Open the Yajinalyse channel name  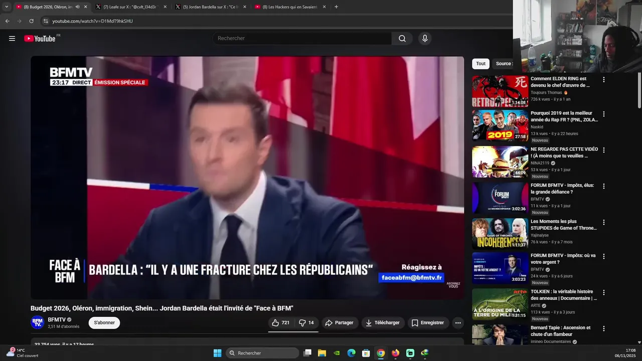(x=540, y=235)
